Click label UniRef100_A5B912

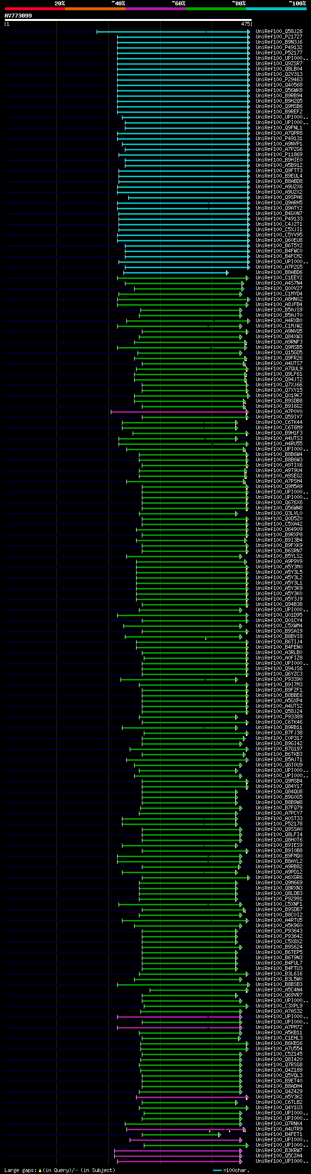[279, 165]
